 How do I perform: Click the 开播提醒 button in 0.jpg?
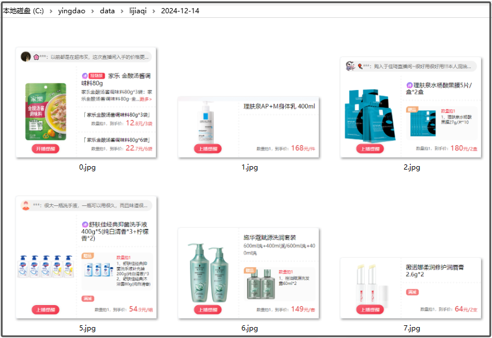46,149
